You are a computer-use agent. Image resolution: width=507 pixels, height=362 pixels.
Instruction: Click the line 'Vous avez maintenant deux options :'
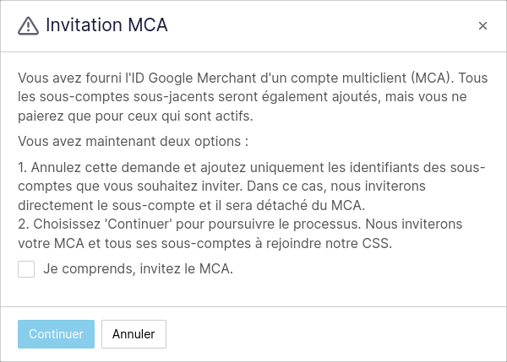coord(134,142)
